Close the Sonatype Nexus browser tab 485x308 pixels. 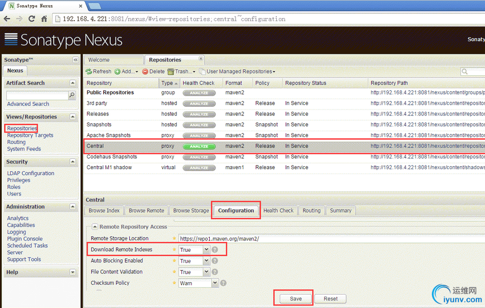tap(81, 6)
